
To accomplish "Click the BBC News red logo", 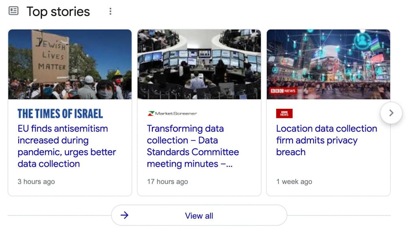I will pyautogui.click(x=284, y=114).
